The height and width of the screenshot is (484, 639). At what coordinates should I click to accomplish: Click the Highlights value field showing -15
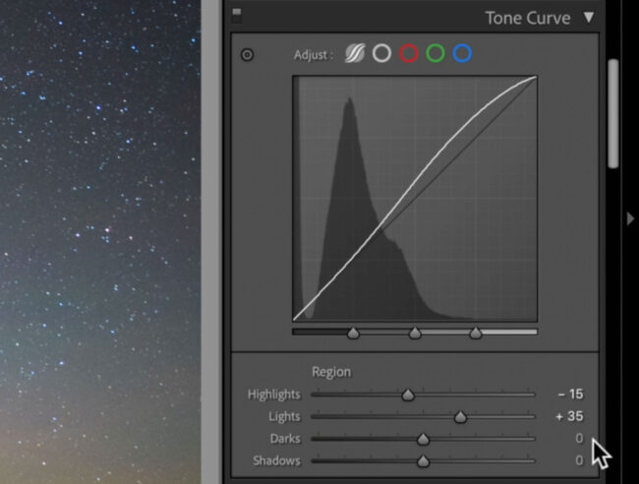coord(569,394)
